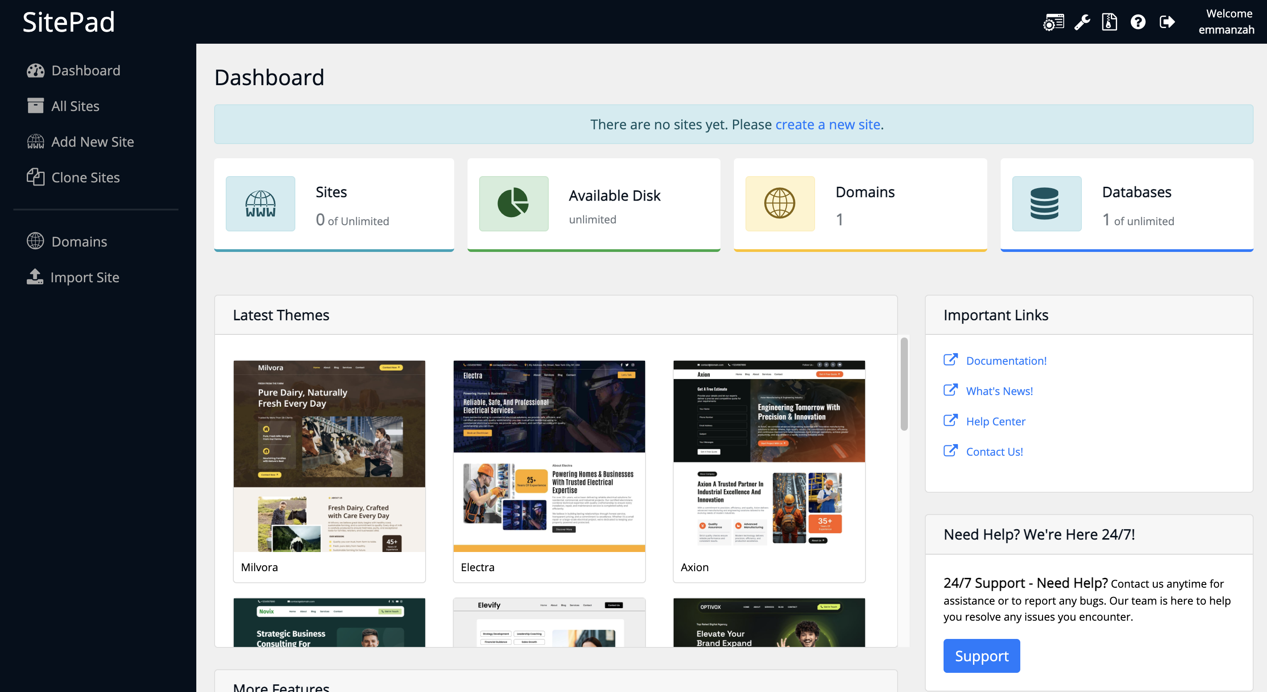Click the server settings icon in top bar

point(1053,22)
